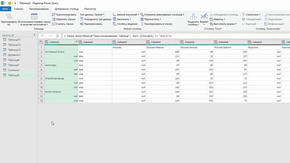Select query Таблица5
Image resolution: width=290 pixels, height=163 pixels.
[x=14, y=75]
